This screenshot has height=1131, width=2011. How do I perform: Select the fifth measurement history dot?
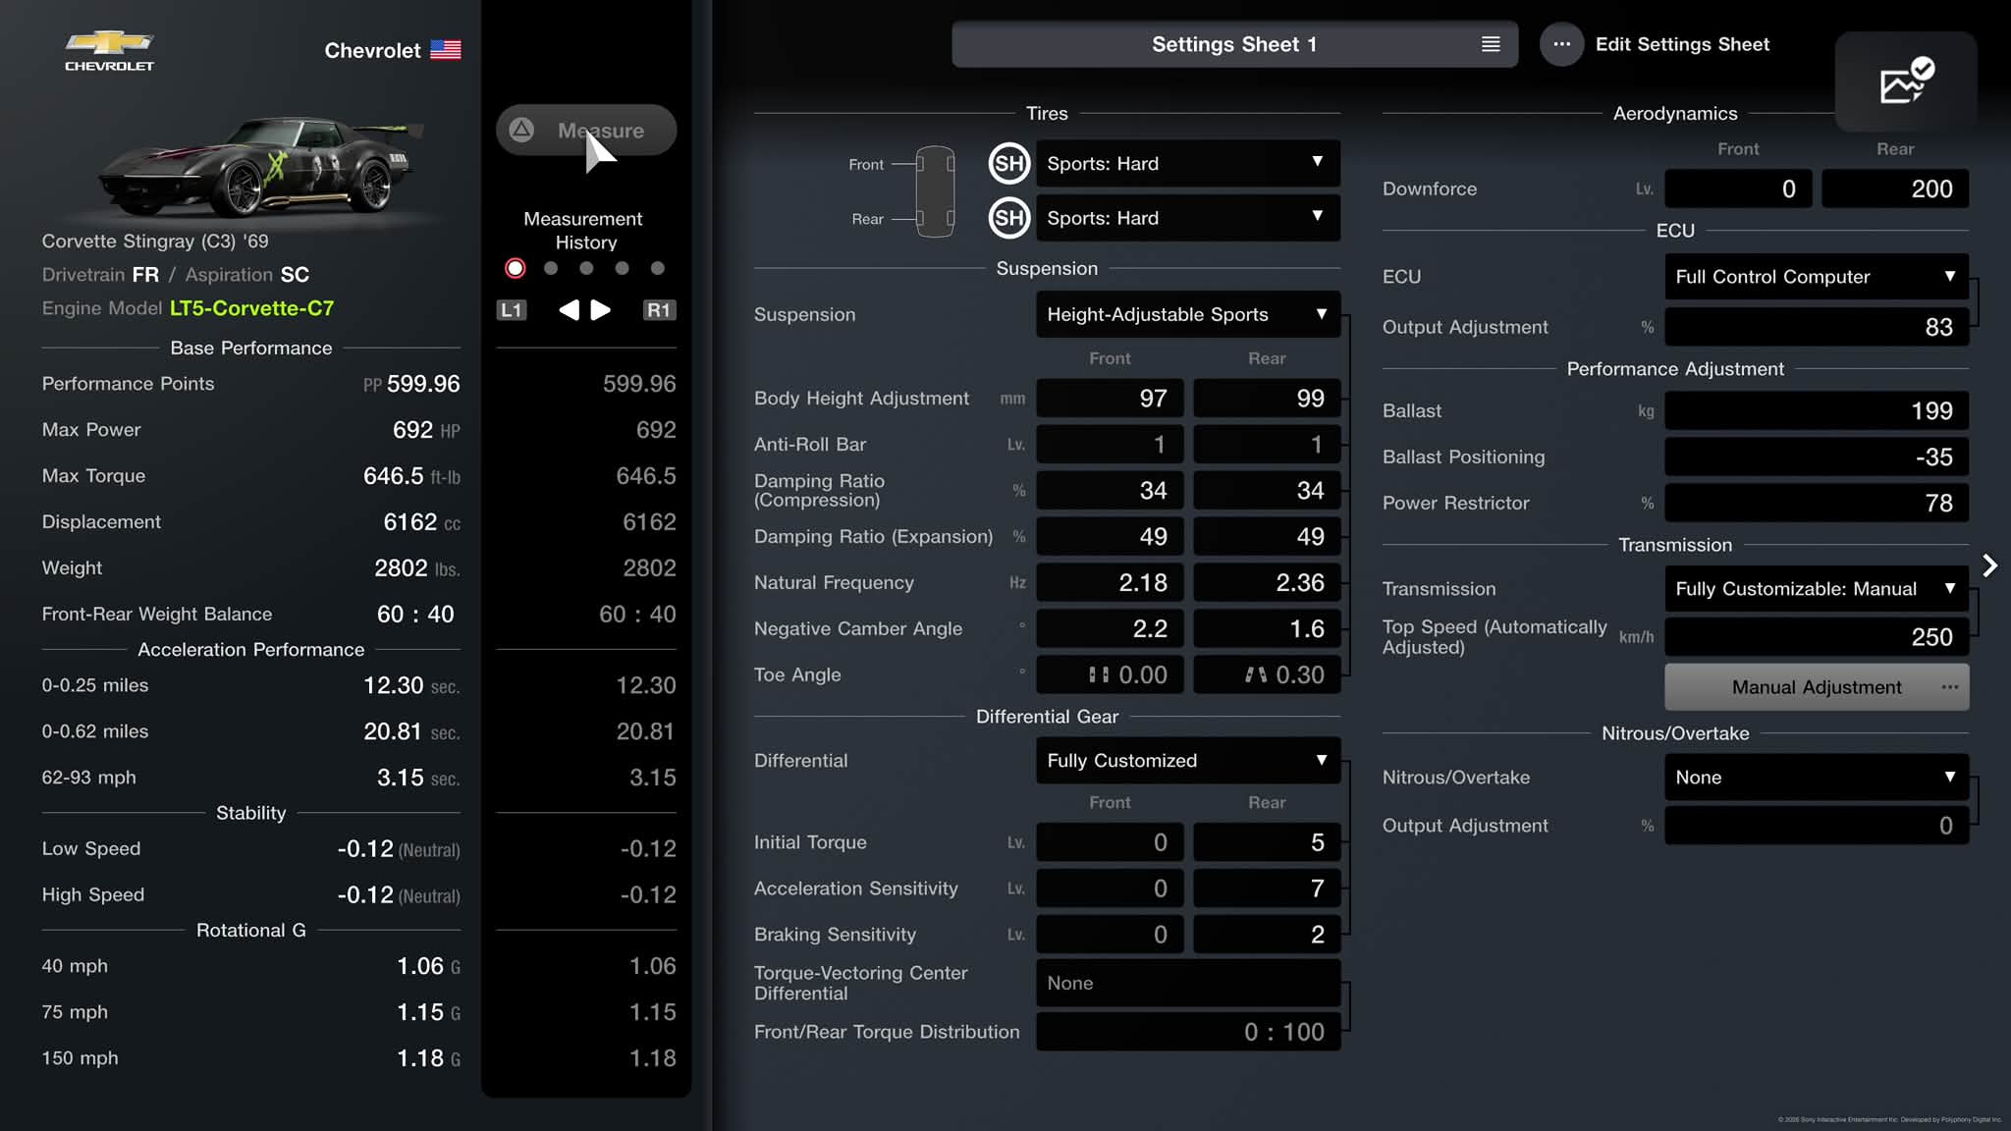point(658,268)
